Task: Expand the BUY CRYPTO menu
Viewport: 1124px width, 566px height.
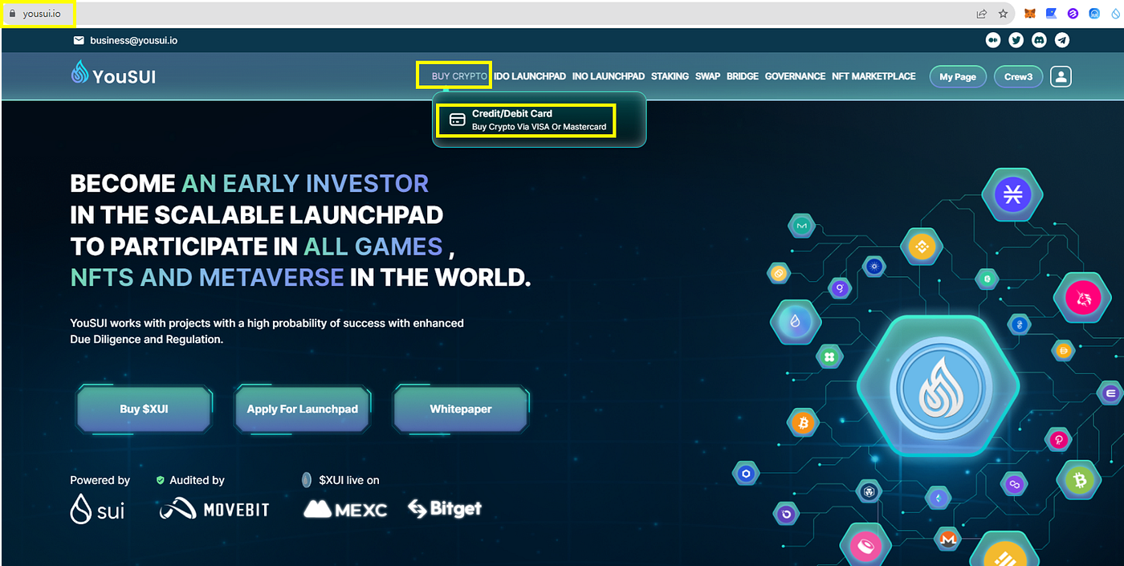Action: click(459, 76)
